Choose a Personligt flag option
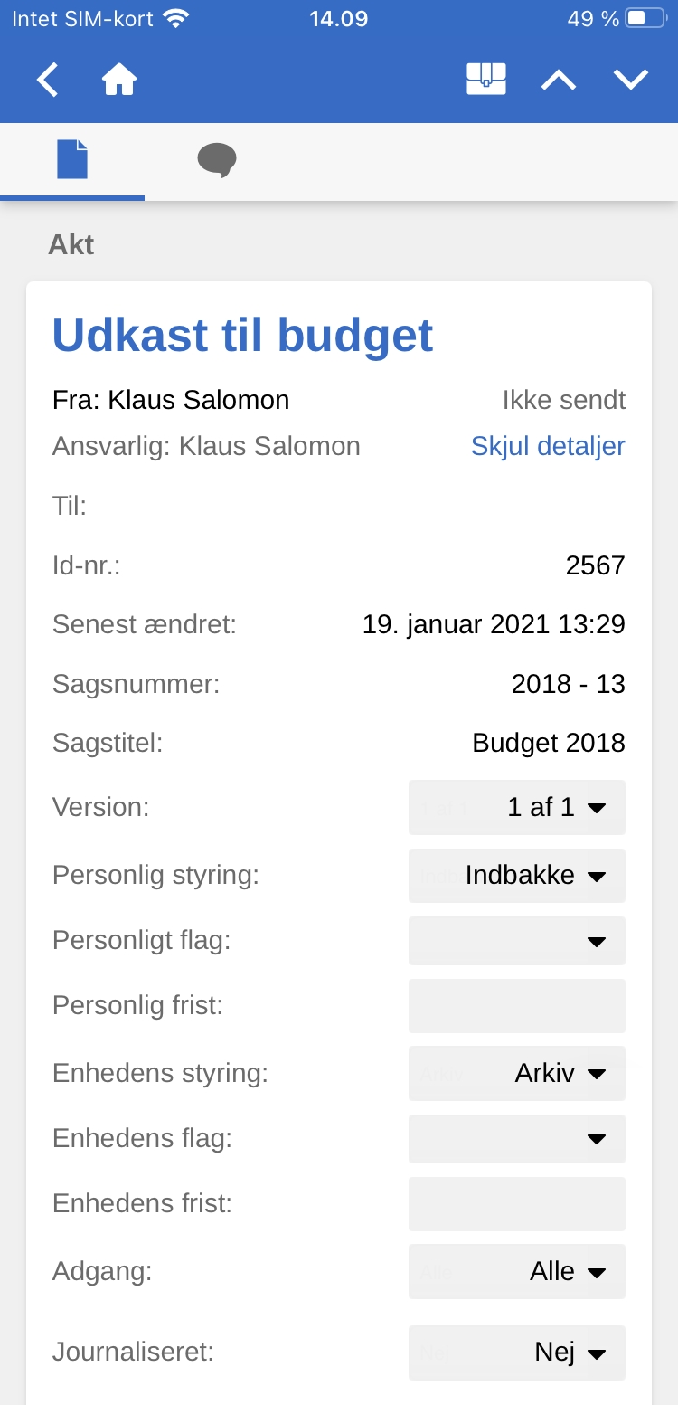Image resolution: width=678 pixels, height=1405 pixels. [517, 943]
